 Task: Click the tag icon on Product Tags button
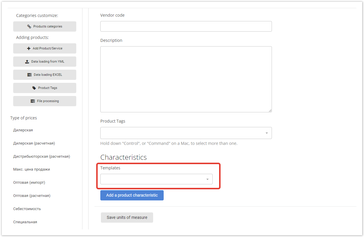34,88
